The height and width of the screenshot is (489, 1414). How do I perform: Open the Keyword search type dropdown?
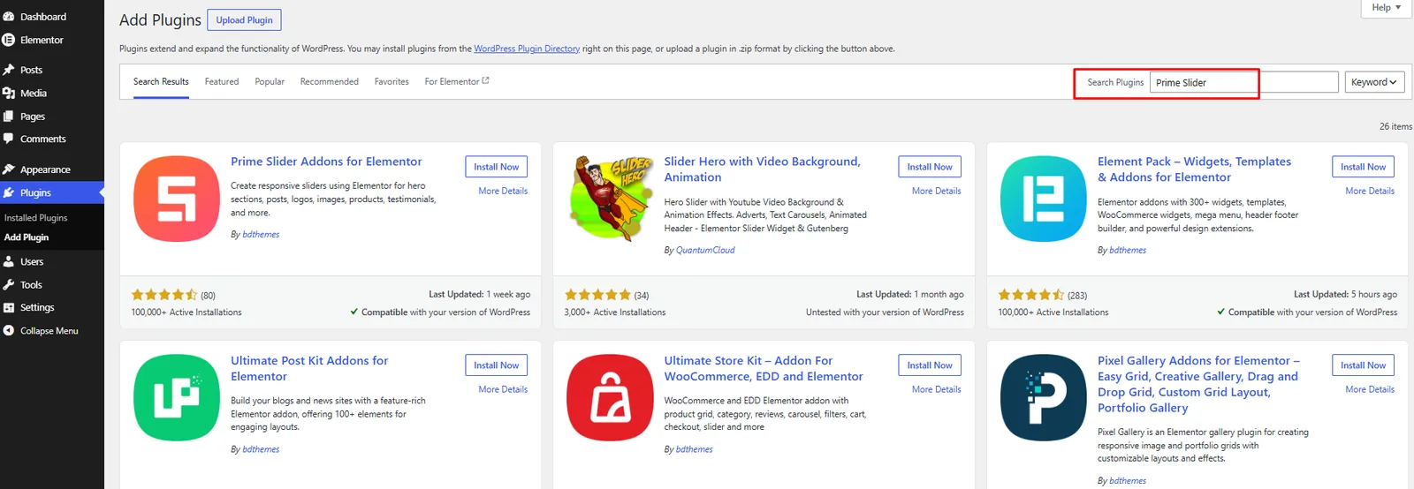1374,82
